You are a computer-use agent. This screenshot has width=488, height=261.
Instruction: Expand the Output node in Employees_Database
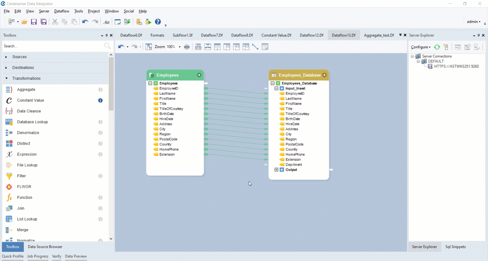pyautogui.click(x=277, y=170)
